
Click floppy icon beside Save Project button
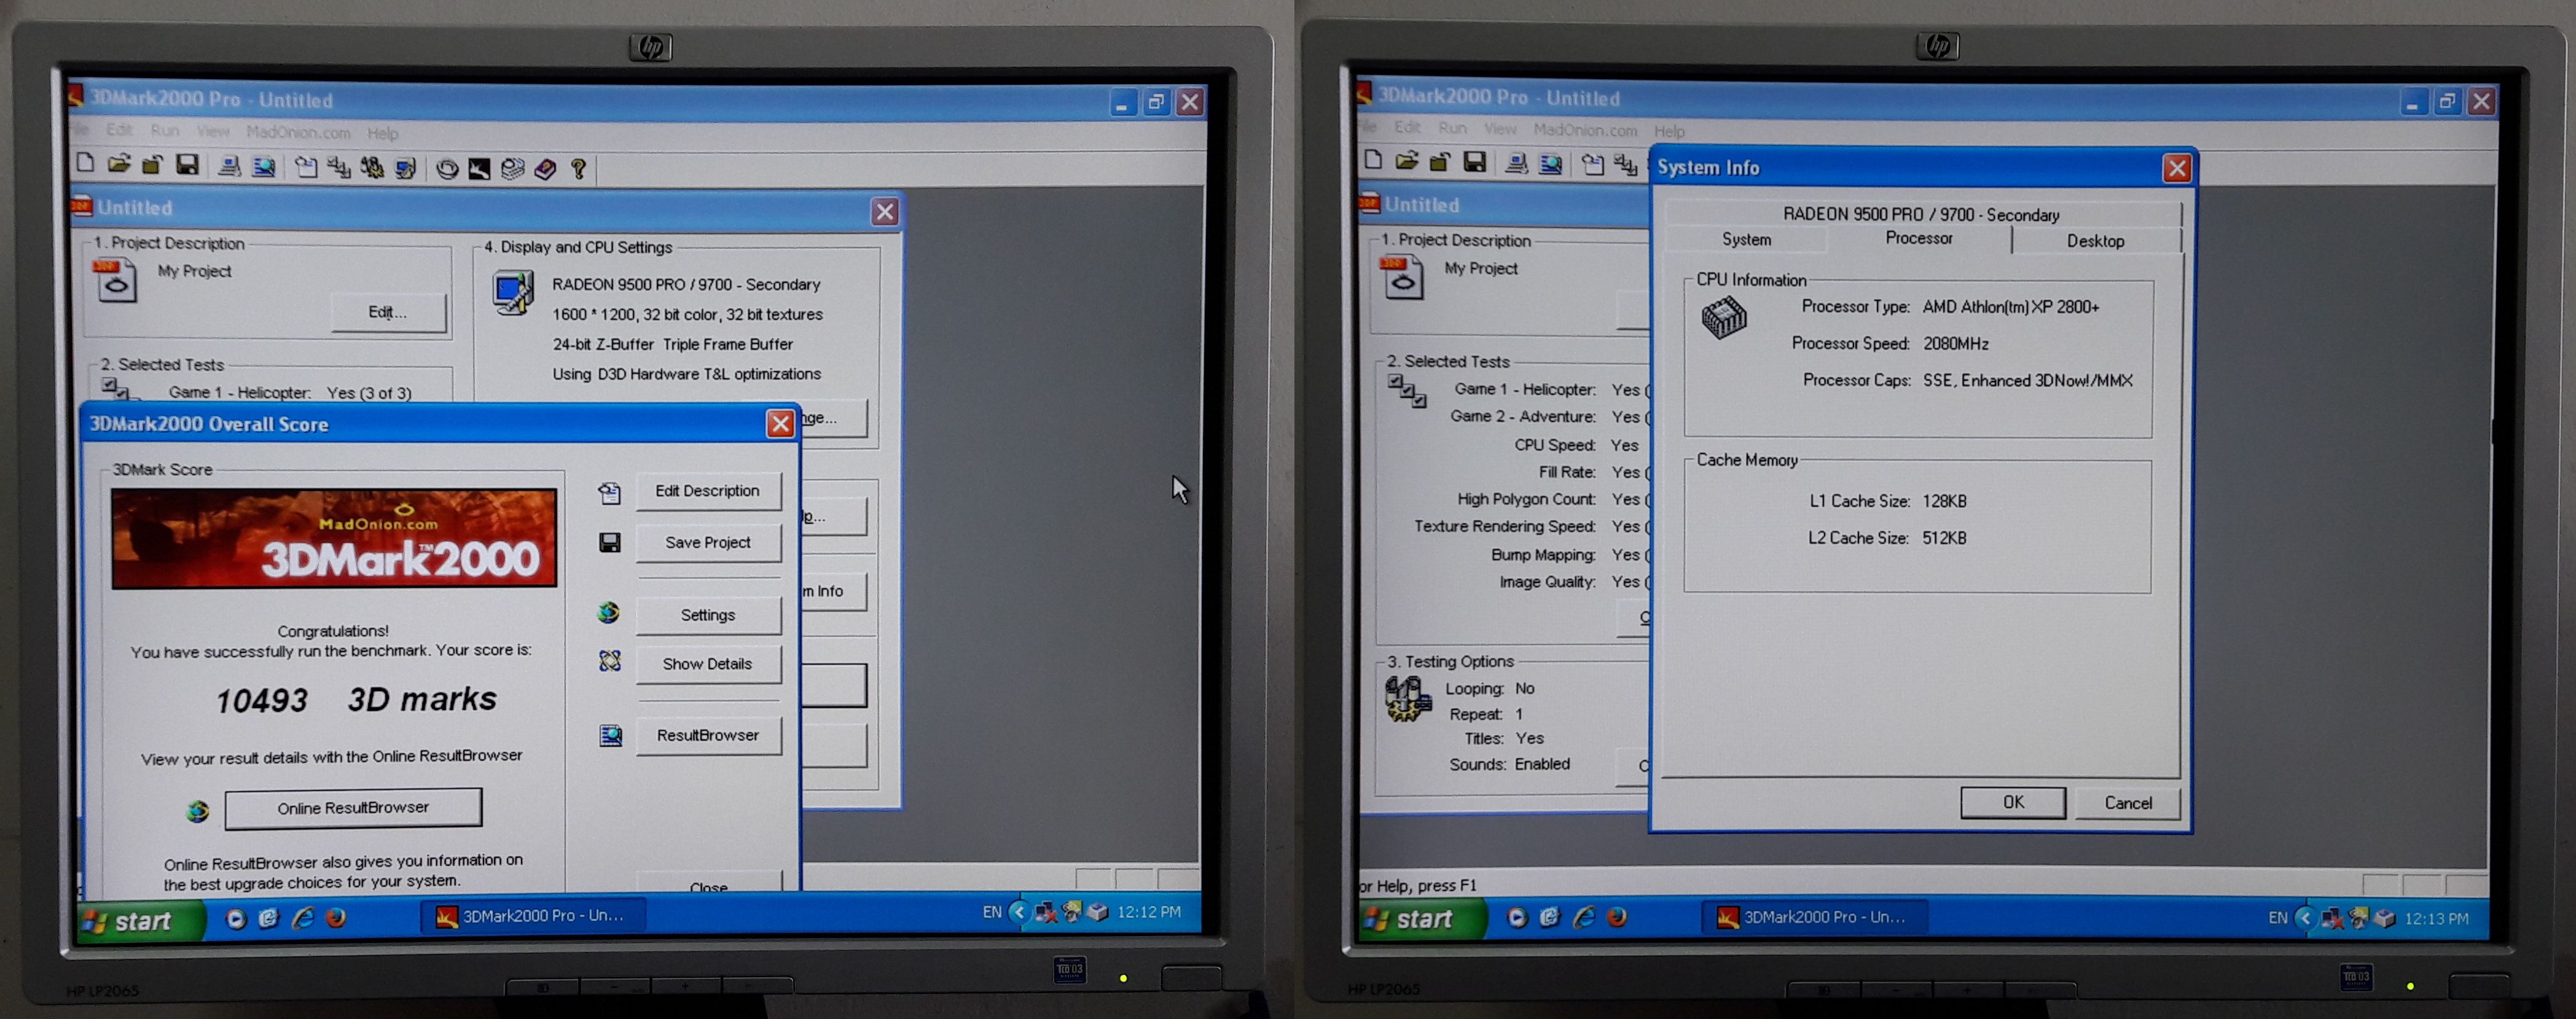[609, 542]
